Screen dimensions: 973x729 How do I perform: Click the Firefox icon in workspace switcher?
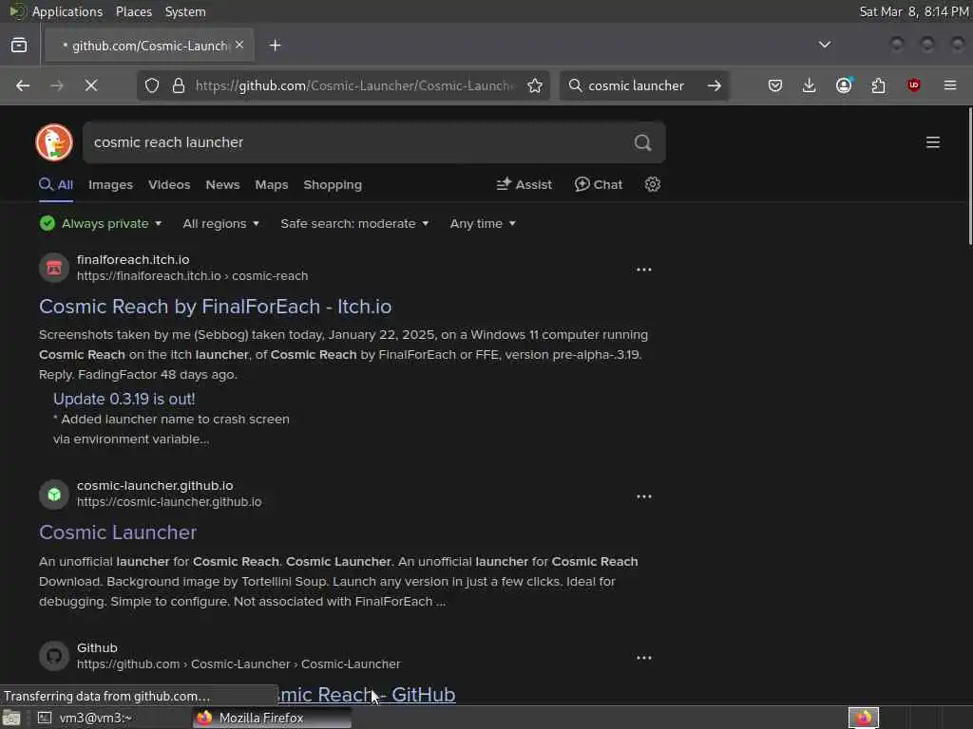[x=863, y=718]
